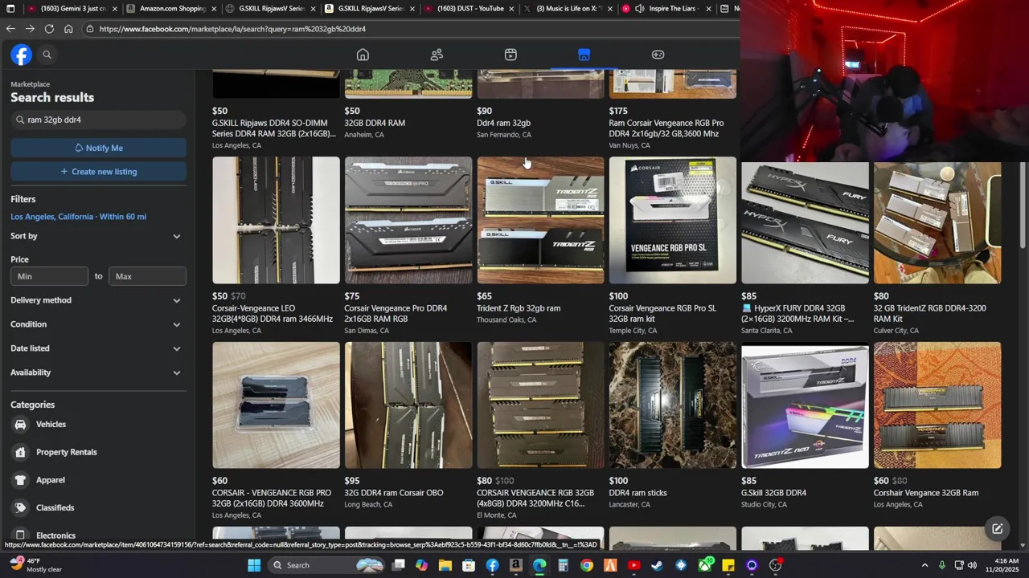Open the Facebook search magnifier
This screenshot has width=1029, height=578.
[x=47, y=55]
